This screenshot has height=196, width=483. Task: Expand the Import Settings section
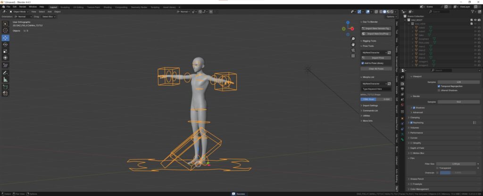[x=370, y=106]
